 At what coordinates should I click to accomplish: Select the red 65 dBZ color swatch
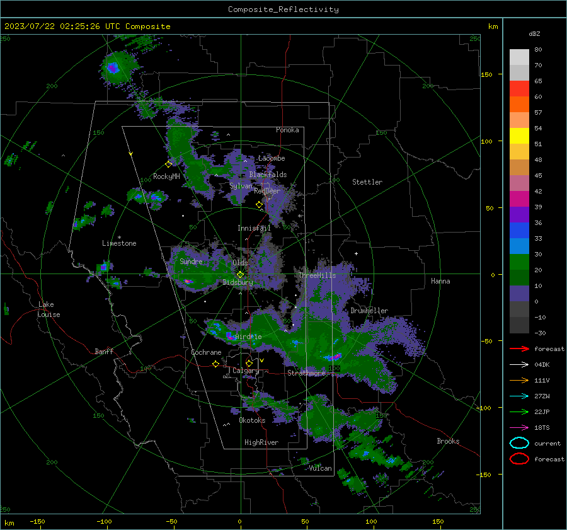[x=519, y=89]
